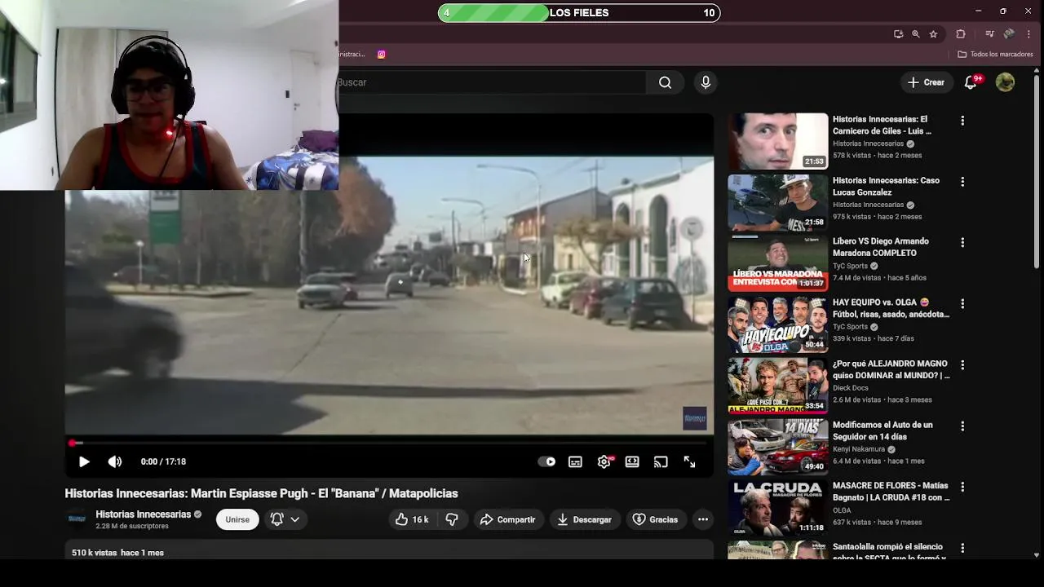
Task: Open the player settings gear
Action: [x=604, y=461]
